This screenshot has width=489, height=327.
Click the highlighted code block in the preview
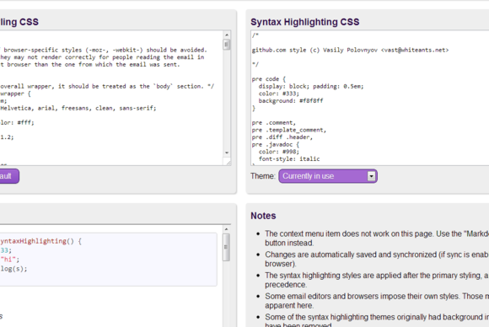pos(108,259)
